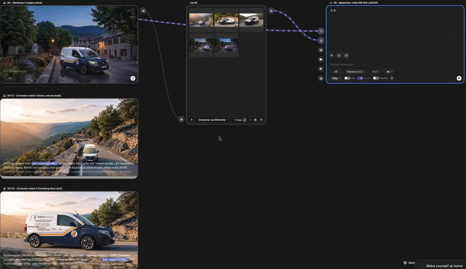Viewport: 466px width, 269px height.
Task: Click the 05-C2 - Correction scène 2 node title
Action: [x=35, y=189]
